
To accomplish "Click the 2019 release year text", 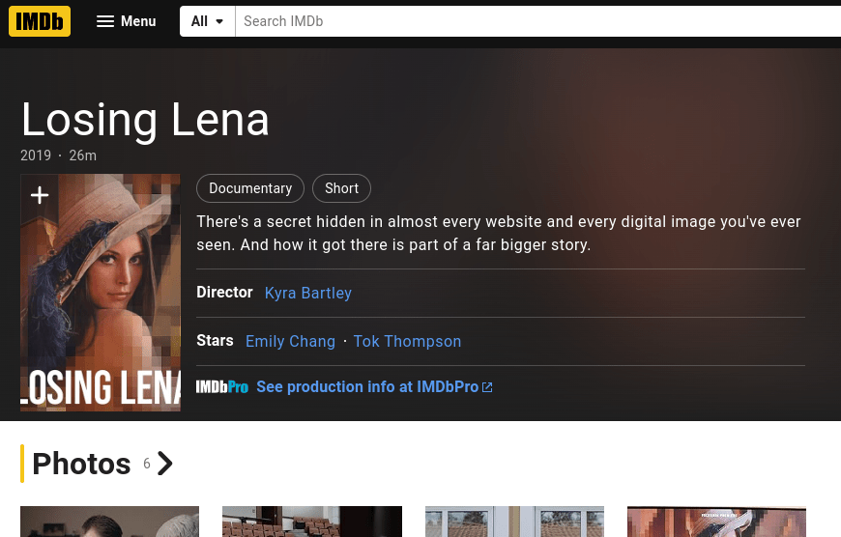I will pyautogui.click(x=36, y=155).
